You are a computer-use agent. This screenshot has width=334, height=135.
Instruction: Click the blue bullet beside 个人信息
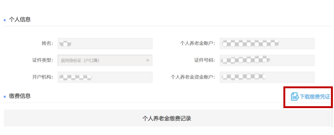5,20
